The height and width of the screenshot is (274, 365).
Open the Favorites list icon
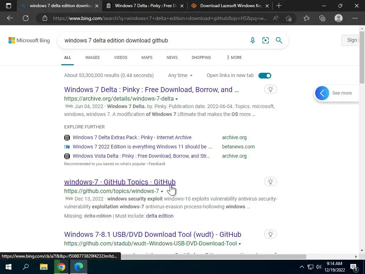click(306, 18)
